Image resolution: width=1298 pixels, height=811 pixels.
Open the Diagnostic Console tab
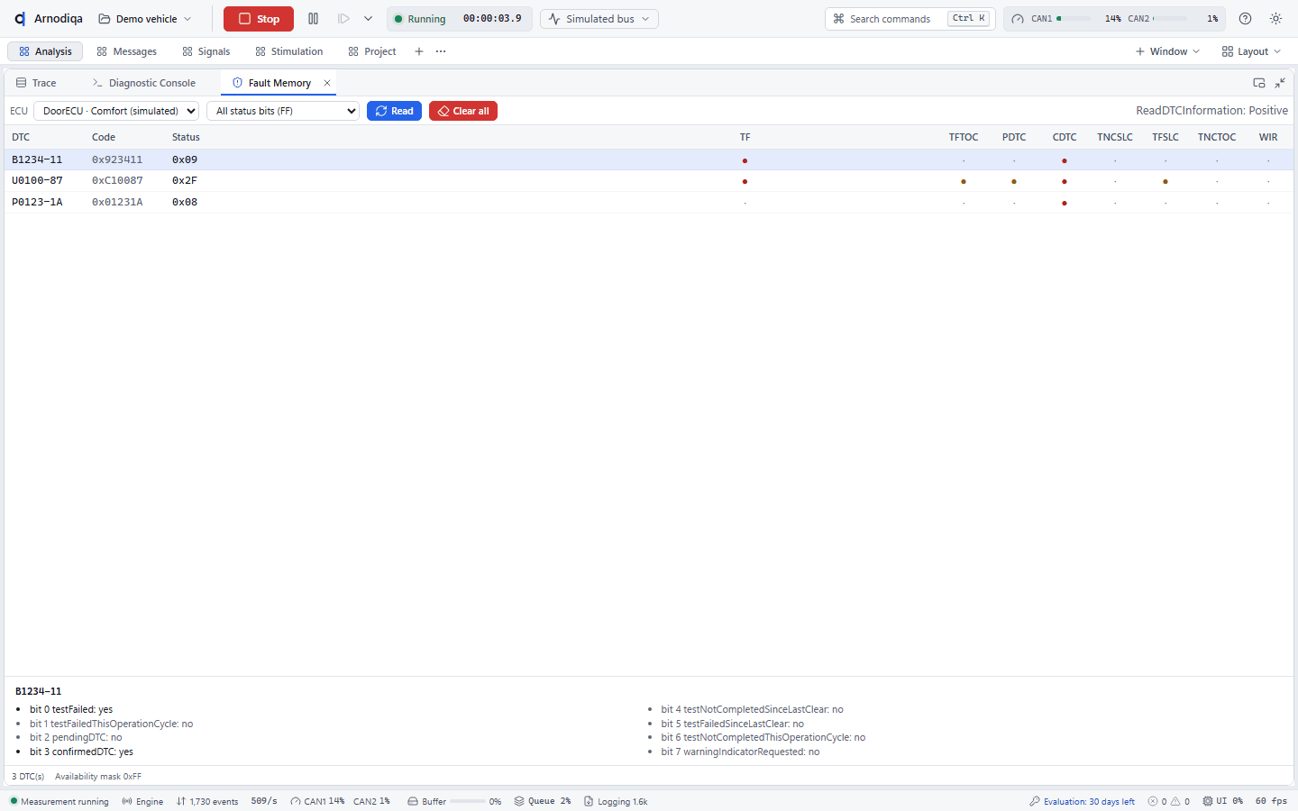point(144,83)
